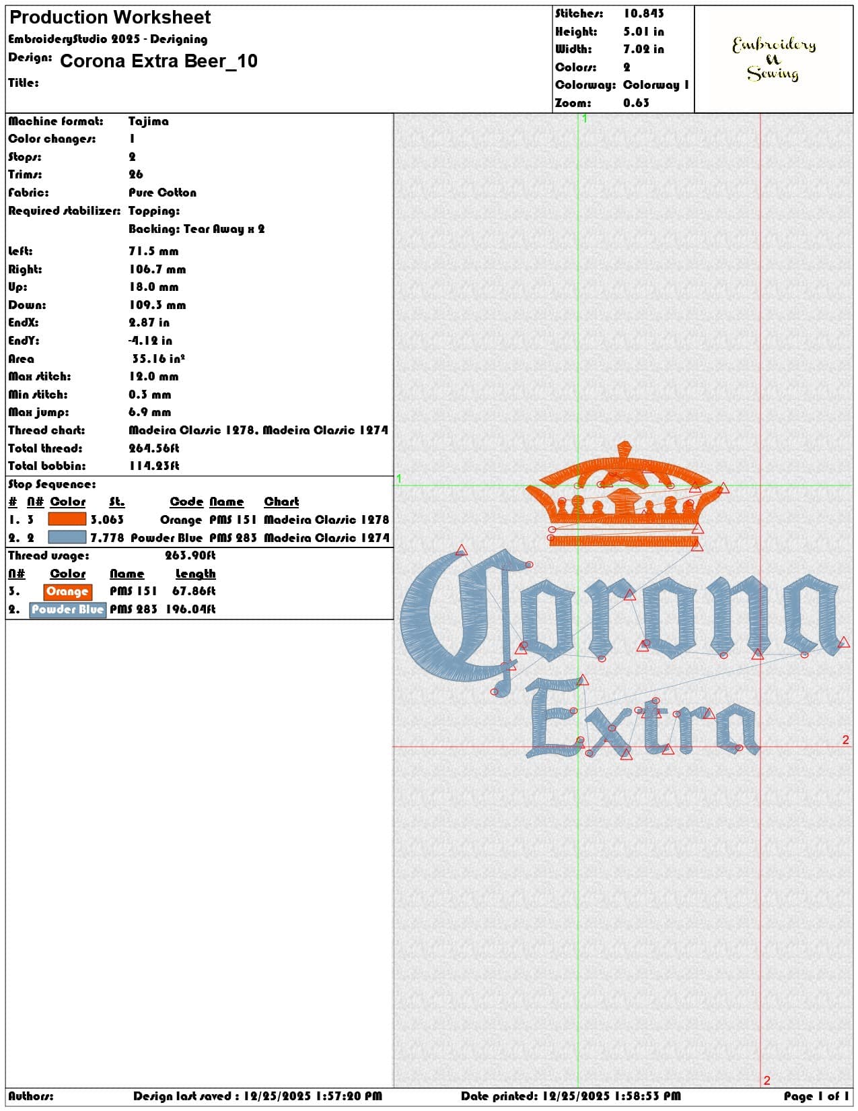Image resolution: width=858 pixels, height=1111 pixels.
Task: Click the Orange swatch in Thread usage
Action: 67,592
